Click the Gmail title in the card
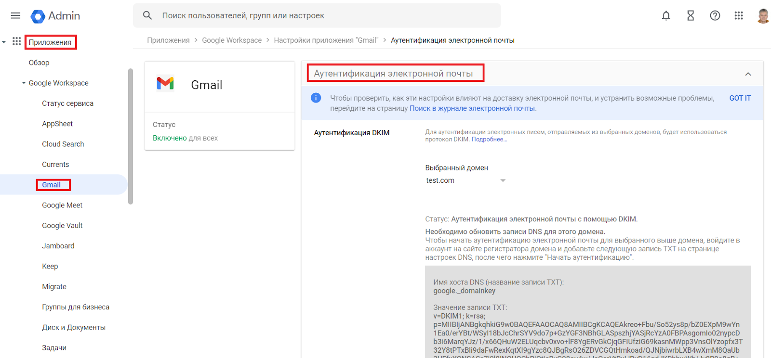The image size is (771, 358). (207, 85)
